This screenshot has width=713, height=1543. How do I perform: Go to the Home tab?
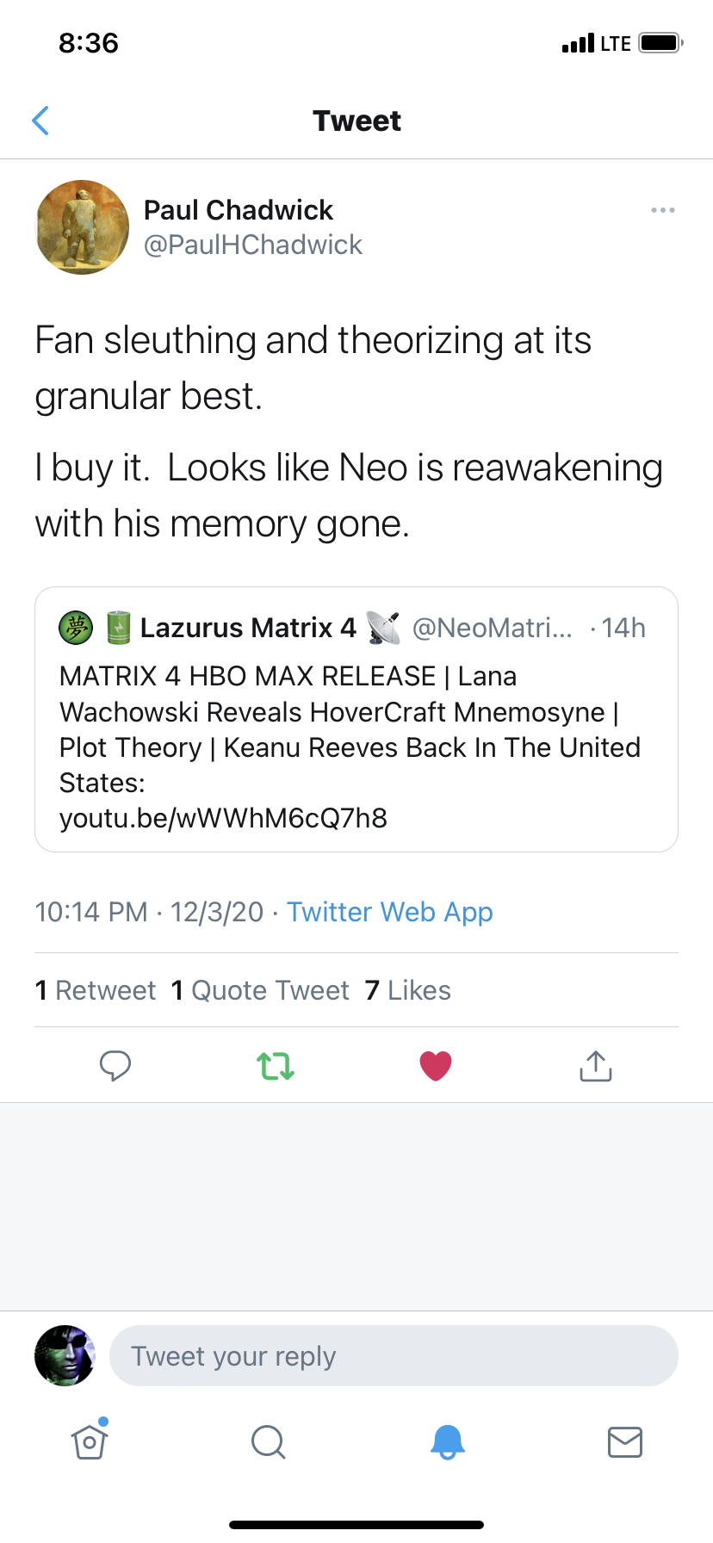coord(90,1441)
